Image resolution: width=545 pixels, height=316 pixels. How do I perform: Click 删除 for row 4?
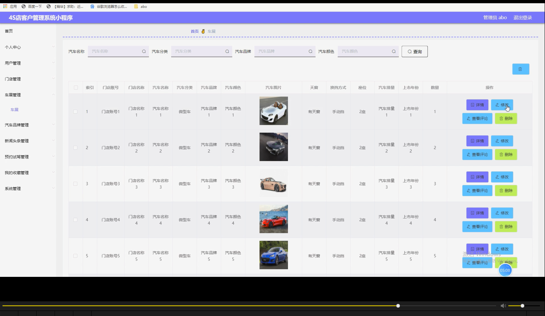506,227
